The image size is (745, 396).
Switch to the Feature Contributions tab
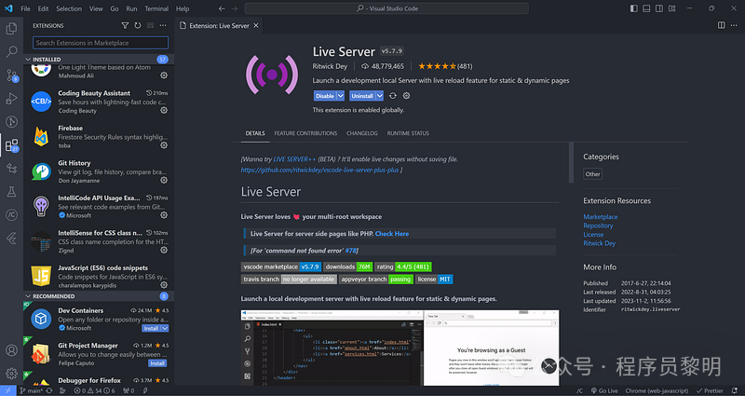(305, 133)
